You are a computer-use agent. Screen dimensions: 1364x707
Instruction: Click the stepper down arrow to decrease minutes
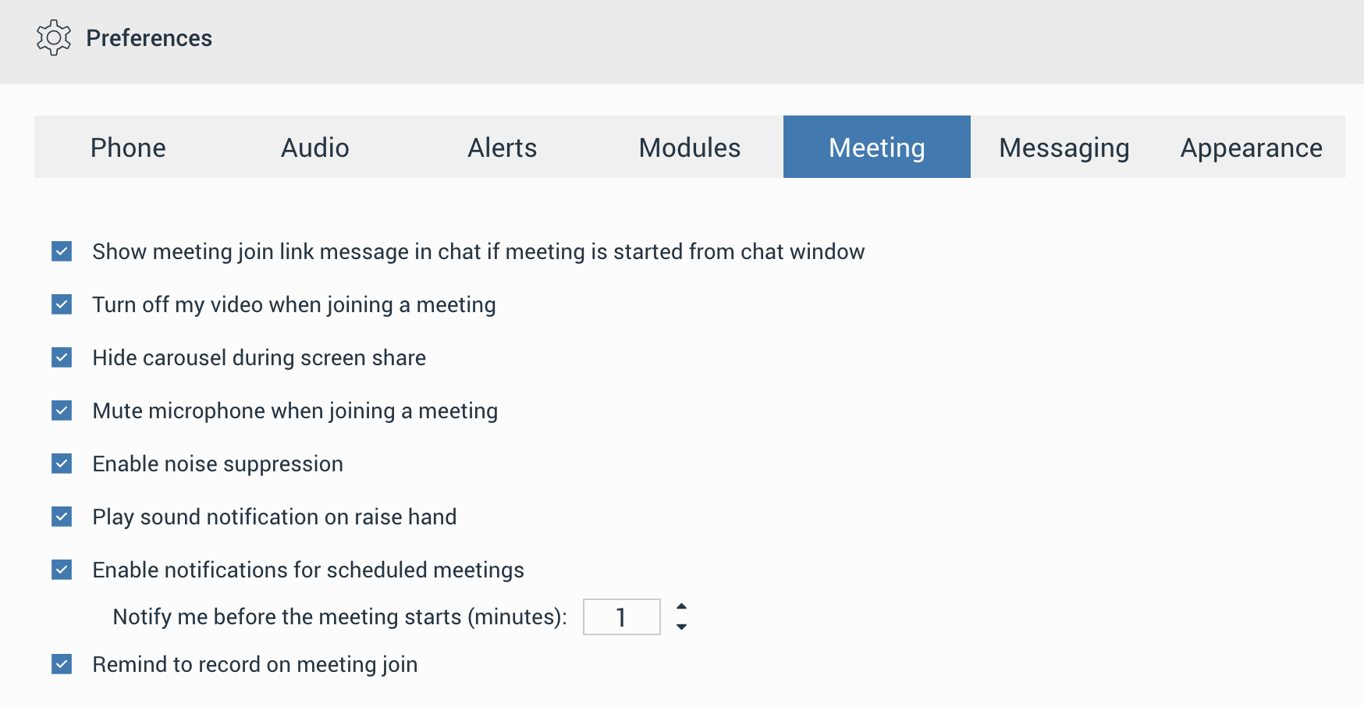[x=682, y=627]
